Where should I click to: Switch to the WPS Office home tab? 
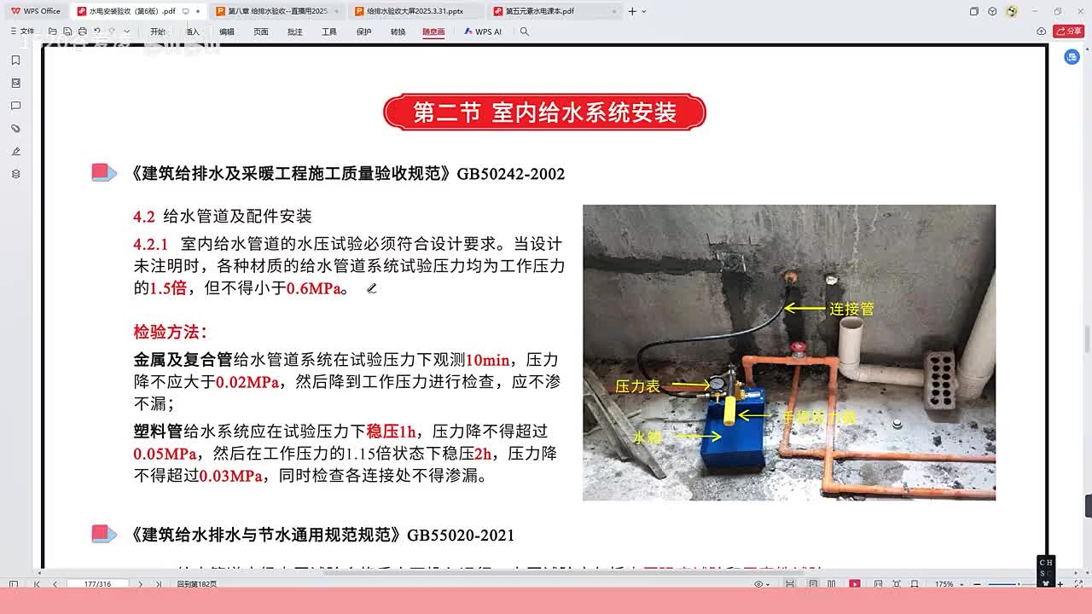tap(36, 11)
